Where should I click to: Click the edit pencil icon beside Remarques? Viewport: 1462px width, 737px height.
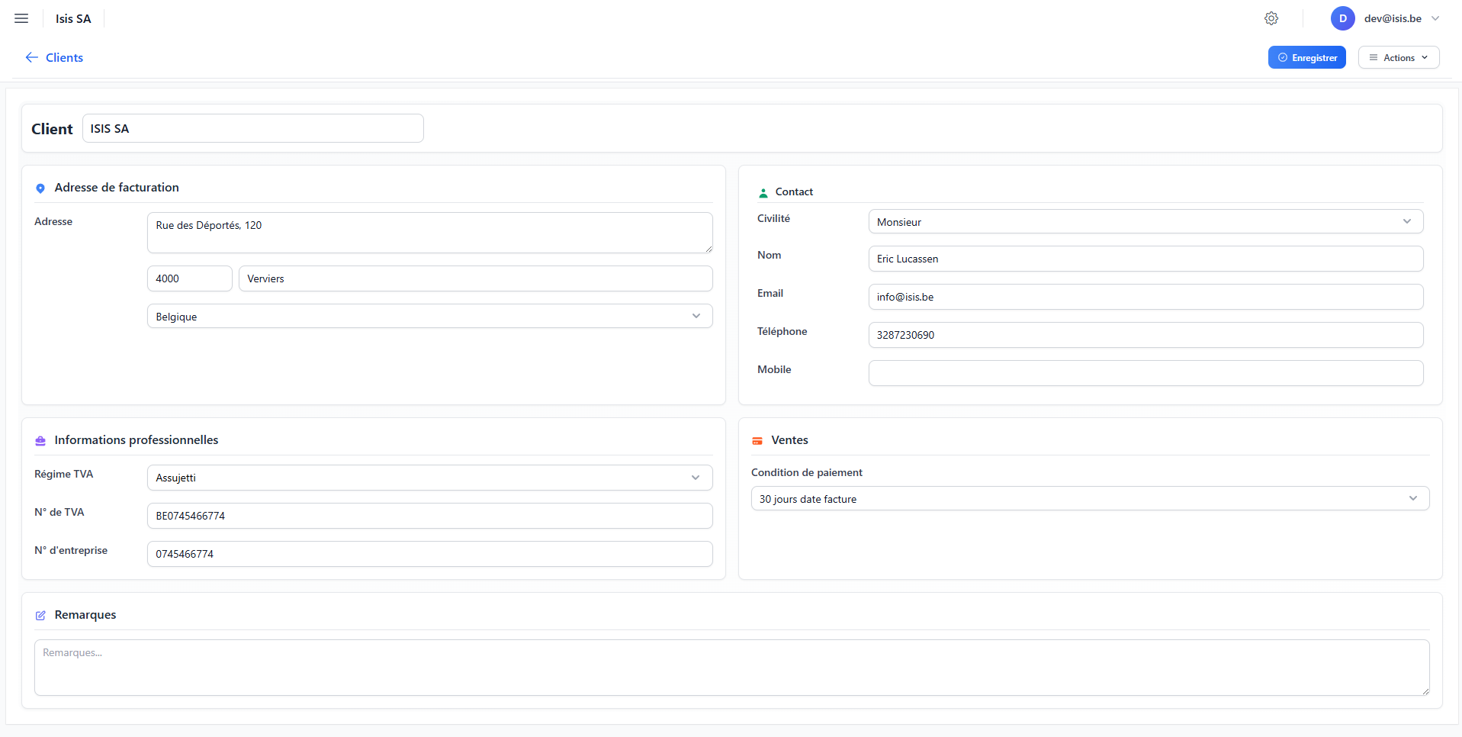pos(40,616)
